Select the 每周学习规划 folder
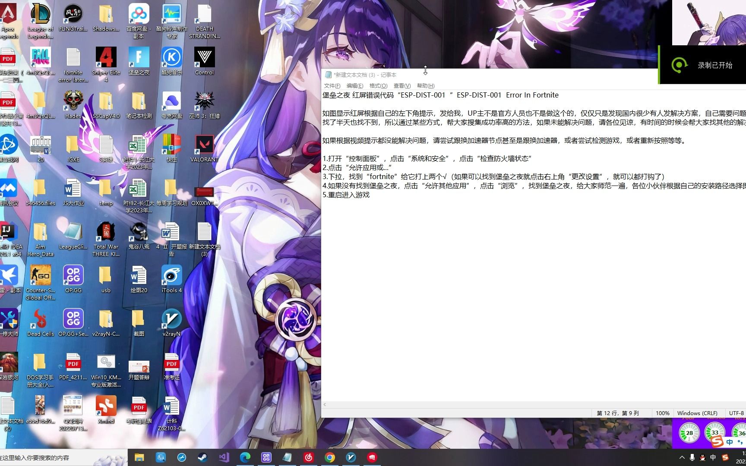 pyautogui.click(x=171, y=192)
